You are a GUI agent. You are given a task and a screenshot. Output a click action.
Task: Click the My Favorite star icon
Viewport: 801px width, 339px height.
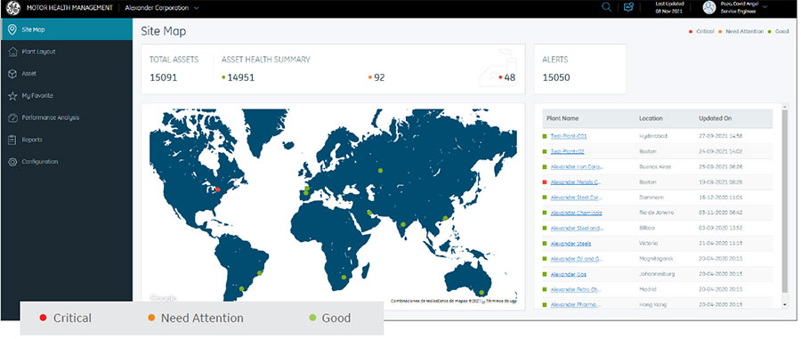click(12, 95)
